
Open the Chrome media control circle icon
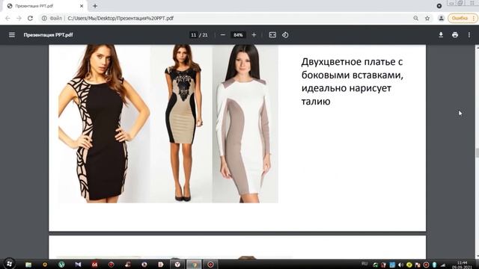[x=439, y=6]
